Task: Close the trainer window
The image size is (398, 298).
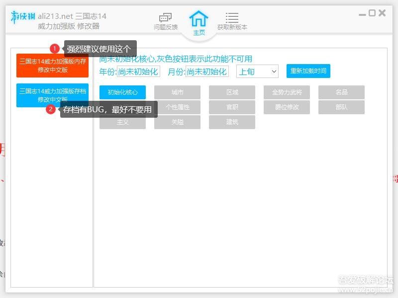Action: pyautogui.click(x=382, y=13)
